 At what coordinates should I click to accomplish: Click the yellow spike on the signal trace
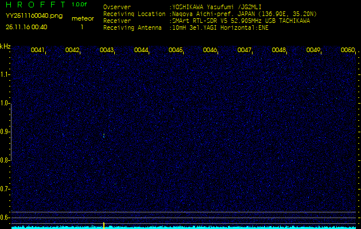pyautogui.click(x=103, y=224)
